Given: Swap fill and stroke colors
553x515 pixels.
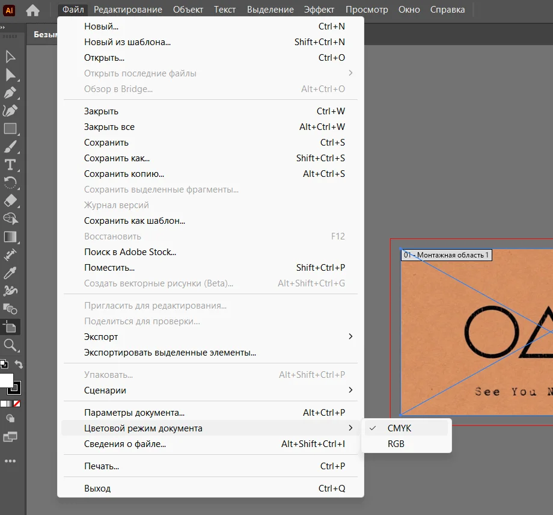Looking at the screenshot, I should pyautogui.click(x=19, y=365).
